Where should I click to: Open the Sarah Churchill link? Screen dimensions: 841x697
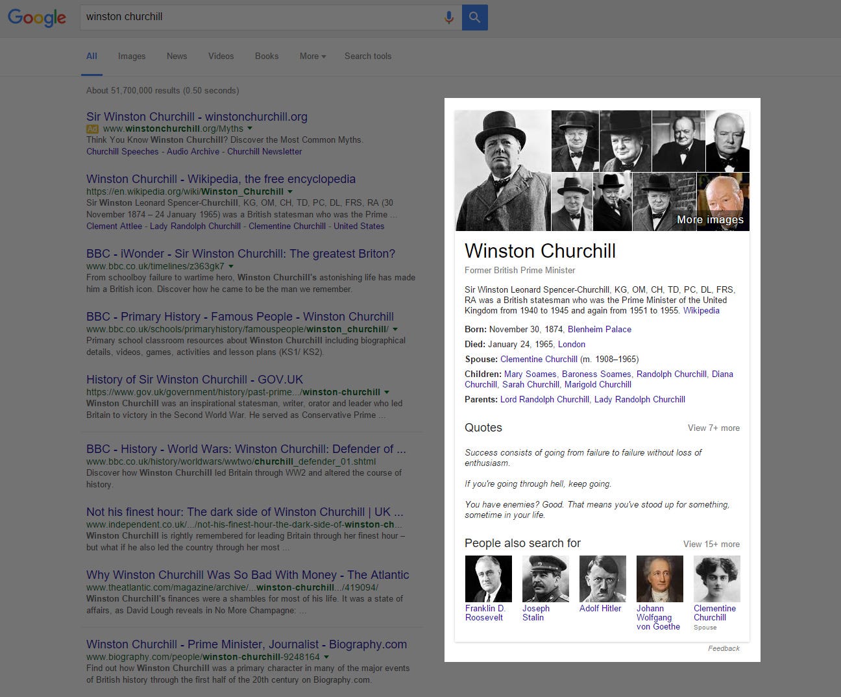pos(531,384)
